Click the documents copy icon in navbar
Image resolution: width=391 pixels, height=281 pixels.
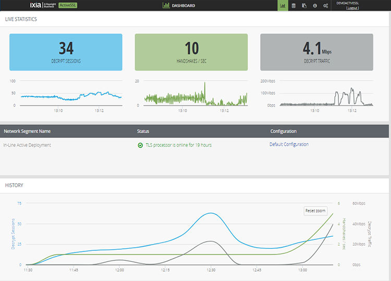click(x=304, y=6)
